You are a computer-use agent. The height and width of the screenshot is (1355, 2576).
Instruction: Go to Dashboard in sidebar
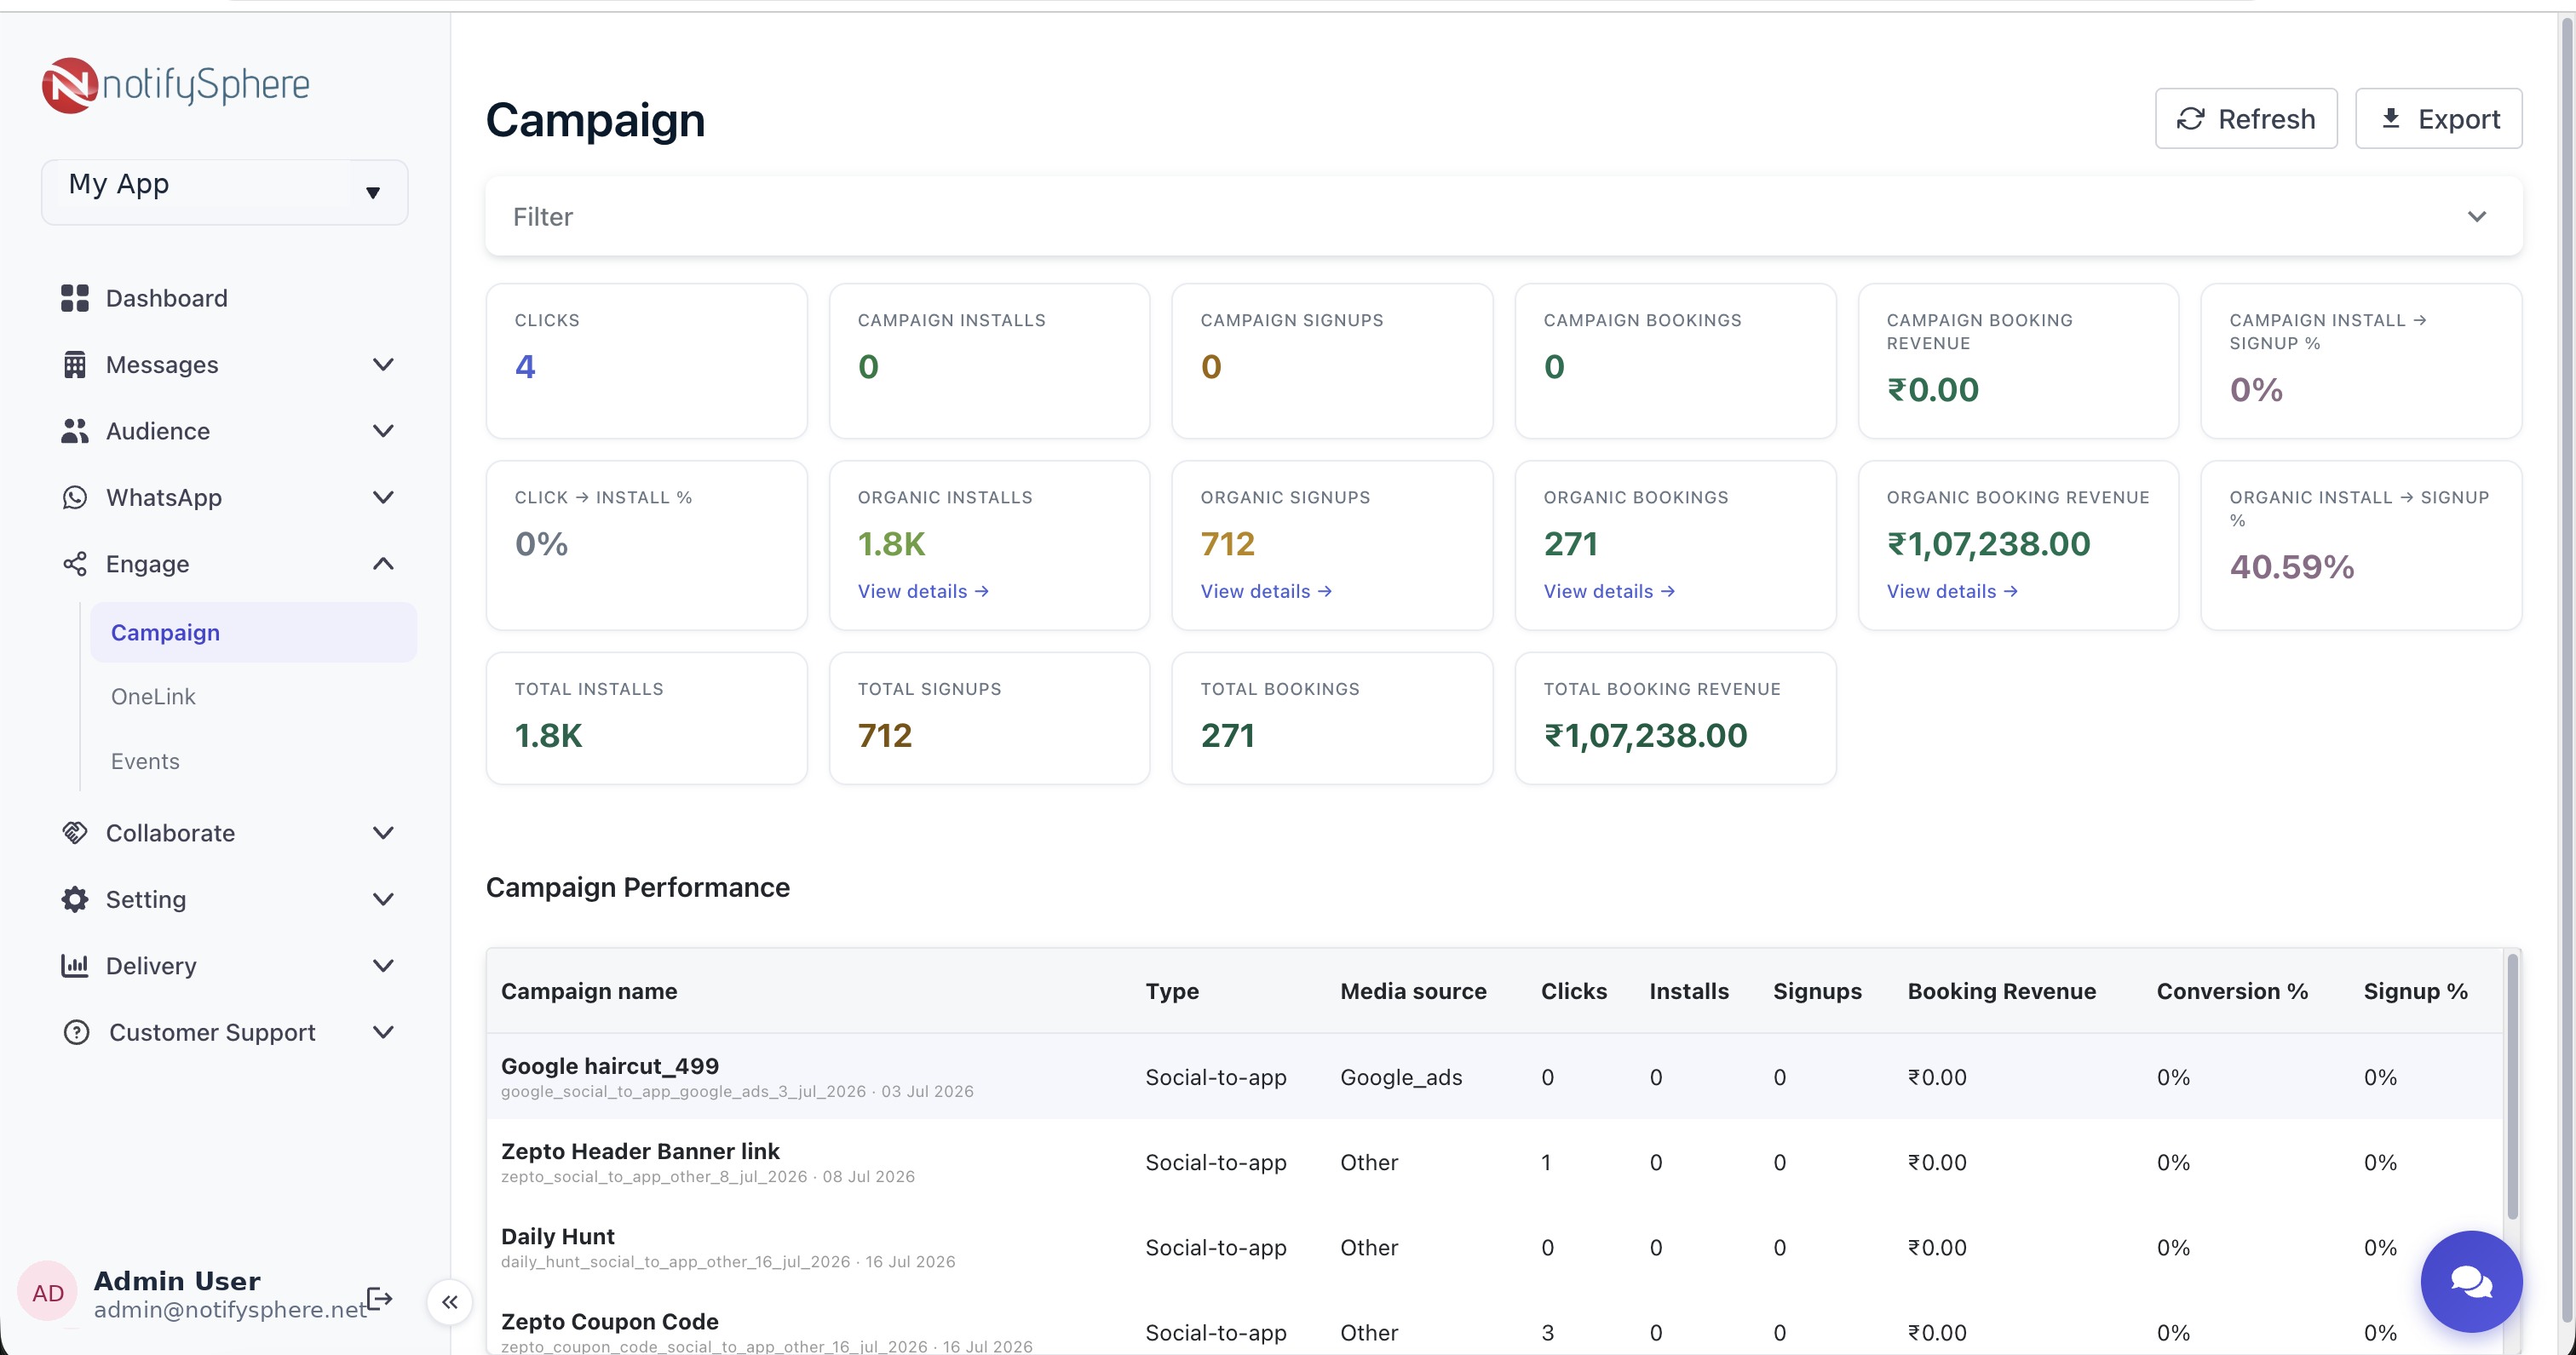[x=167, y=298]
